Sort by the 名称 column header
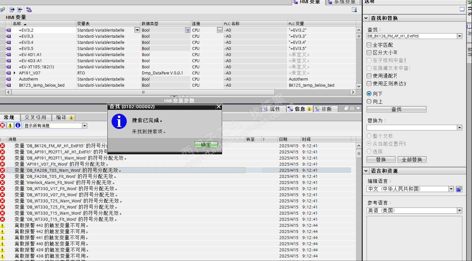 click(x=44, y=24)
